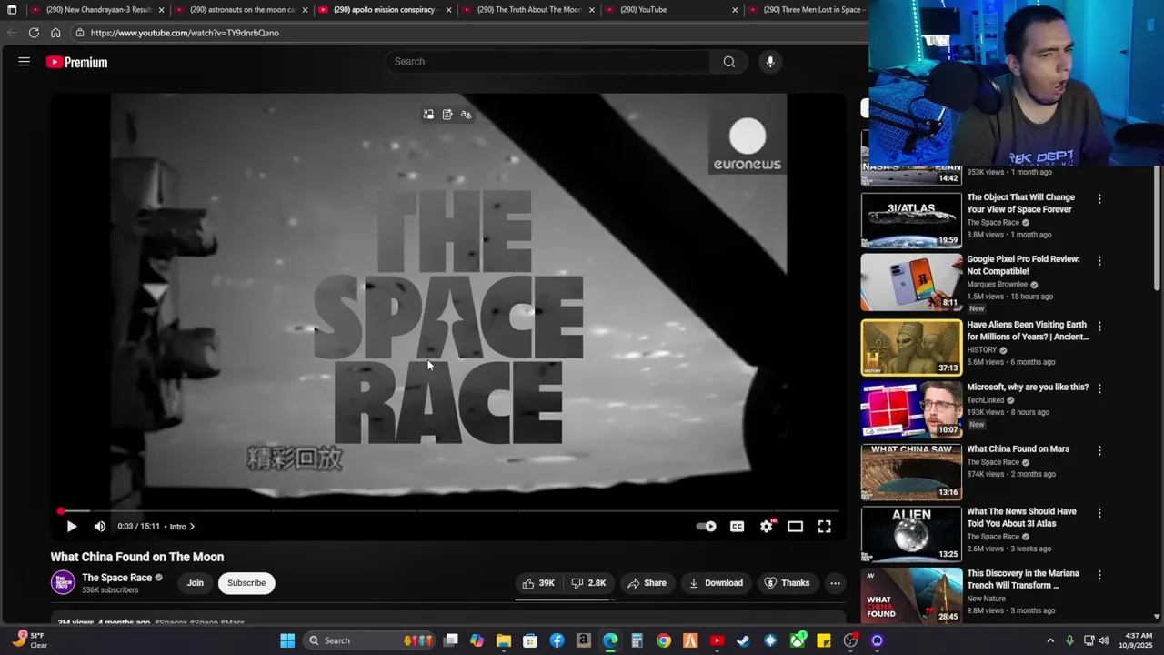
Task: Open options for Have Aliens Been Visiting Earth
Action: 1099,327
